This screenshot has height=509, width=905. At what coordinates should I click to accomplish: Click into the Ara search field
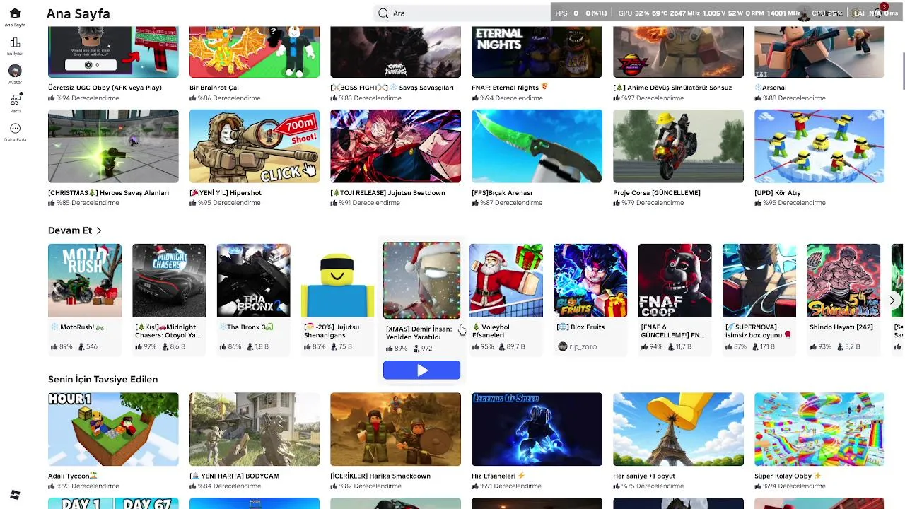click(x=467, y=13)
